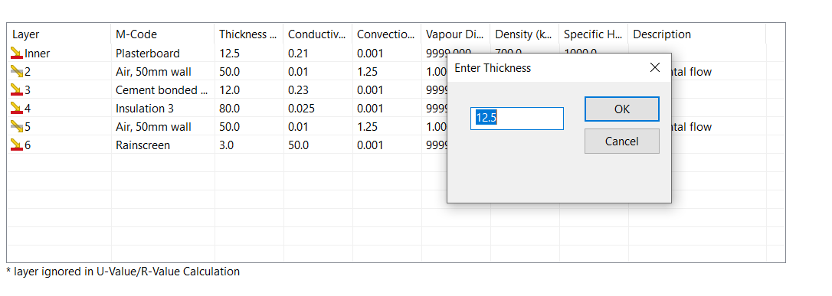The width and height of the screenshot is (832, 296).
Task: Click the Thickness column header
Action: point(248,34)
